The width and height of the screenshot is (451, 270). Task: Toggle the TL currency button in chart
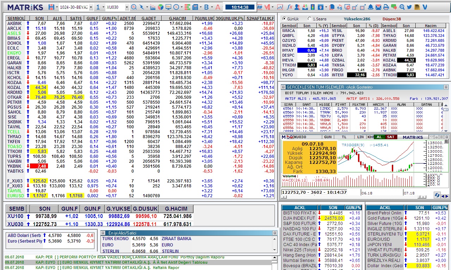click(x=344, y=137)
